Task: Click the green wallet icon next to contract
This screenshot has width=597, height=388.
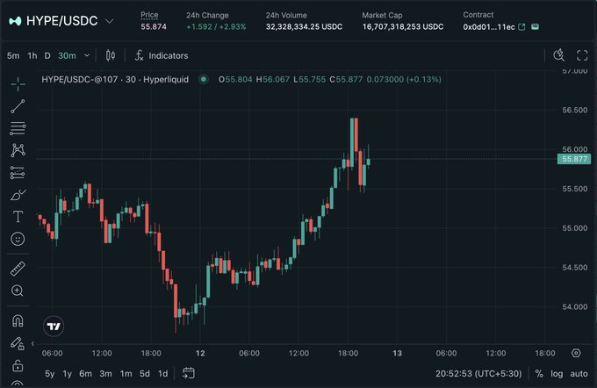Action: tap(535, 26)
